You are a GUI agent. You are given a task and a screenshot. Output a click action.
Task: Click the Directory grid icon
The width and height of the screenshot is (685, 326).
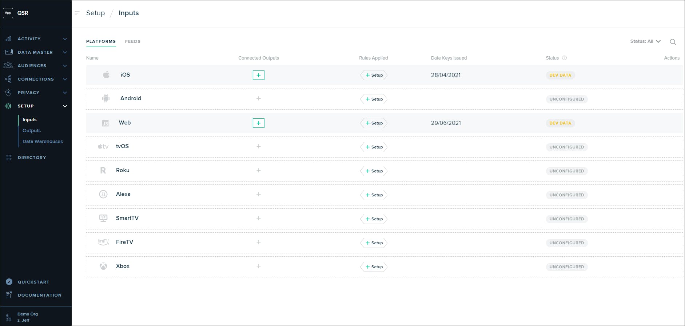8,158
